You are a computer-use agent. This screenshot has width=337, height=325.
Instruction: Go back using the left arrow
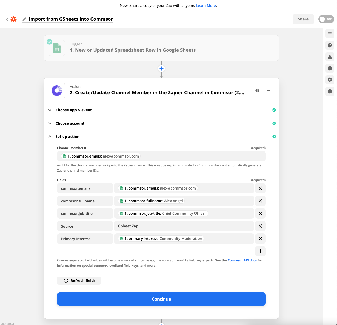(x=7, y=19)
